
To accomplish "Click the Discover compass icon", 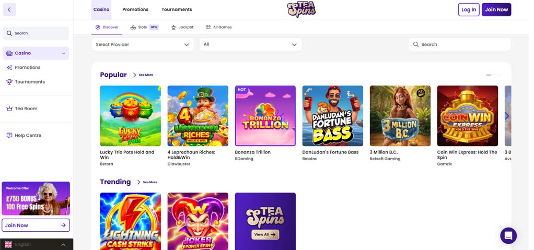I will (98, 27).
